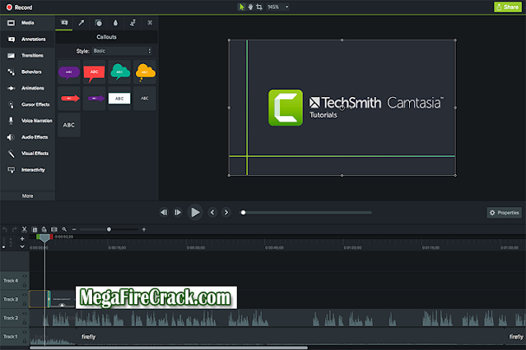Viewport: 526px width, 350px height.
Task: Cut the selected timeline clip
Action: point(24,229)
